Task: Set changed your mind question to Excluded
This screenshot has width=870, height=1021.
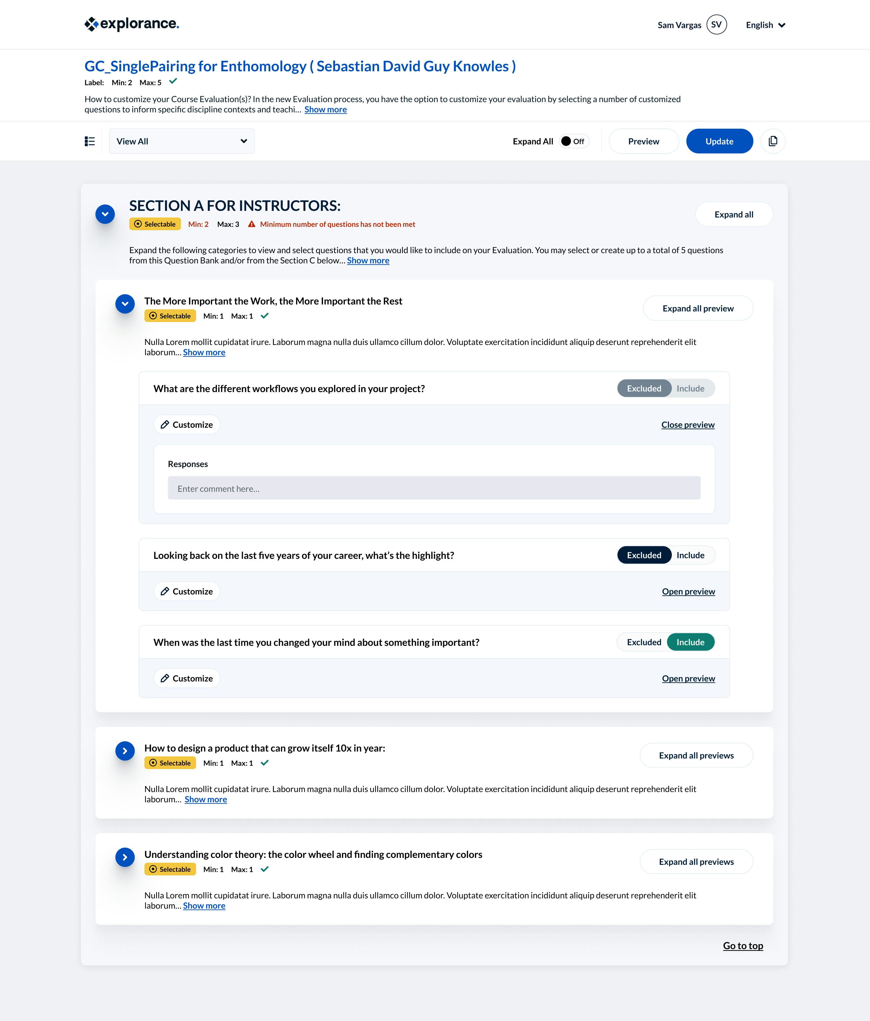Action: click(x=644, y=642)
